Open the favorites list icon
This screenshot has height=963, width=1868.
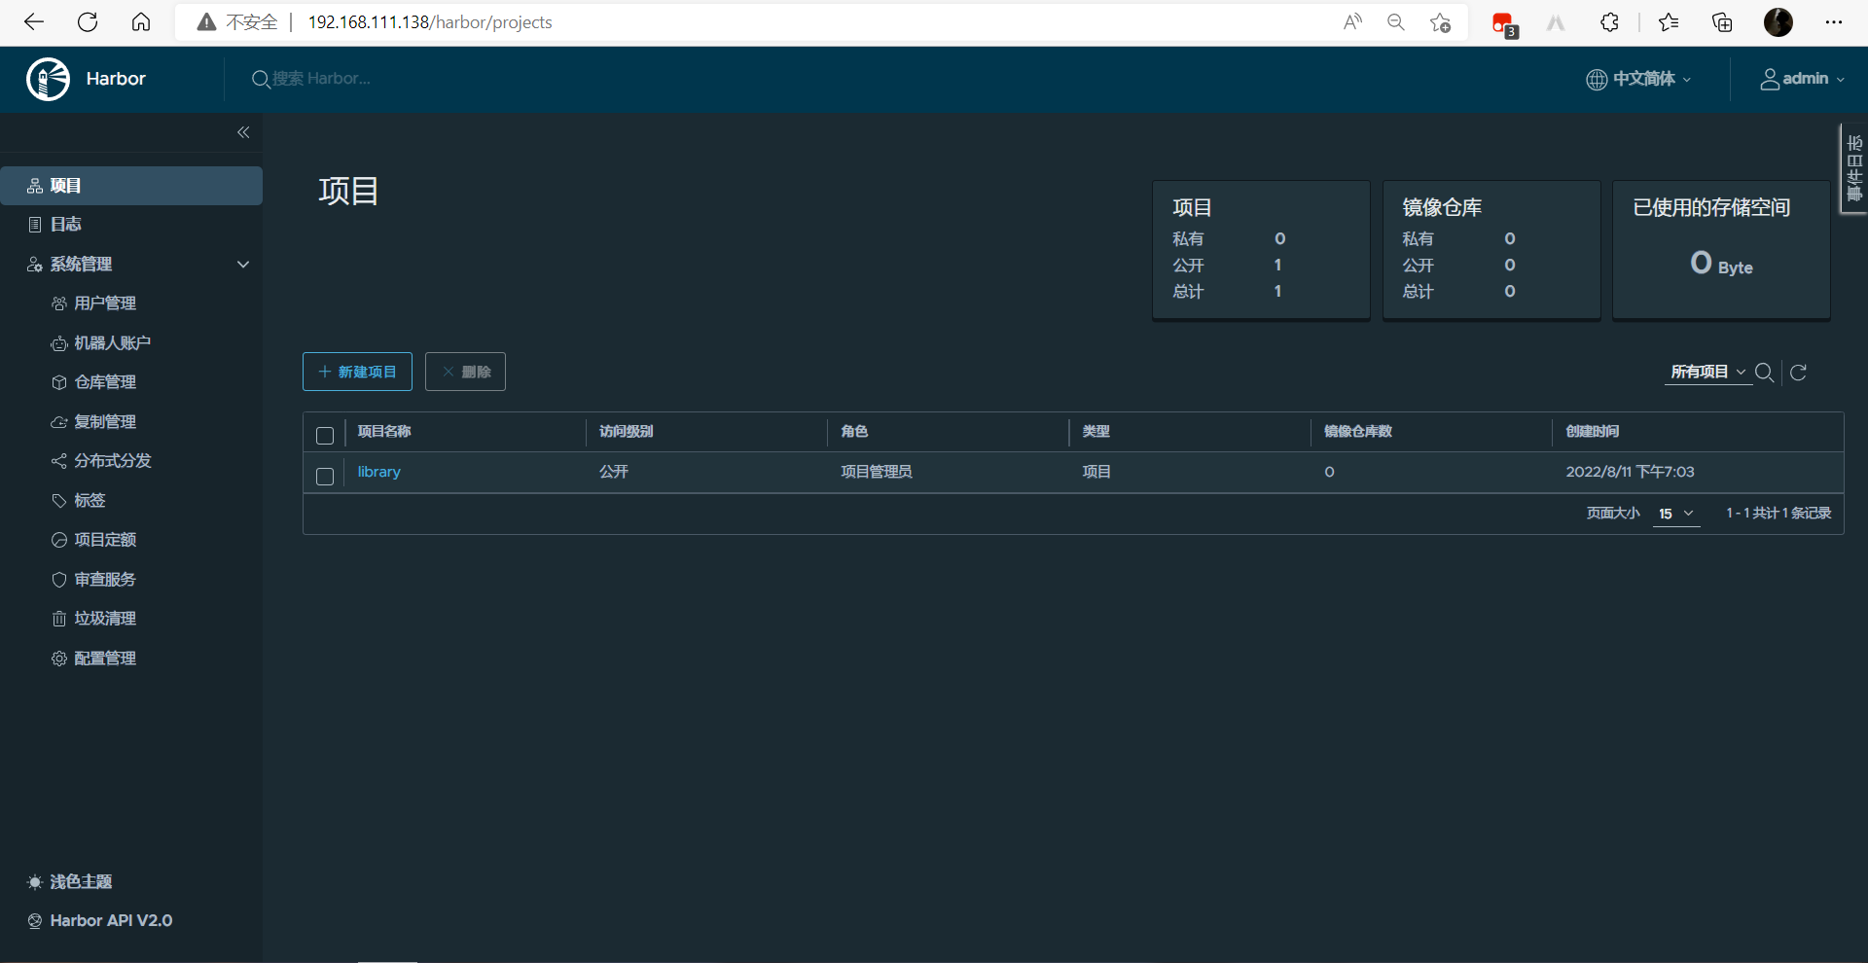1669,22
